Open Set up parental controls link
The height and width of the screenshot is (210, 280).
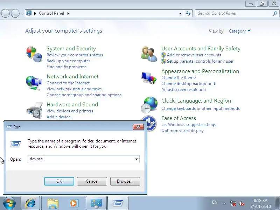(200, 61)
